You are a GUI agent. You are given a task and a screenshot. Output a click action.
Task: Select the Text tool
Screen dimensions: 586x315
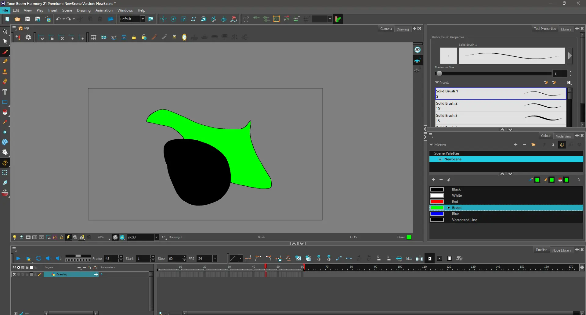point(5,92)
